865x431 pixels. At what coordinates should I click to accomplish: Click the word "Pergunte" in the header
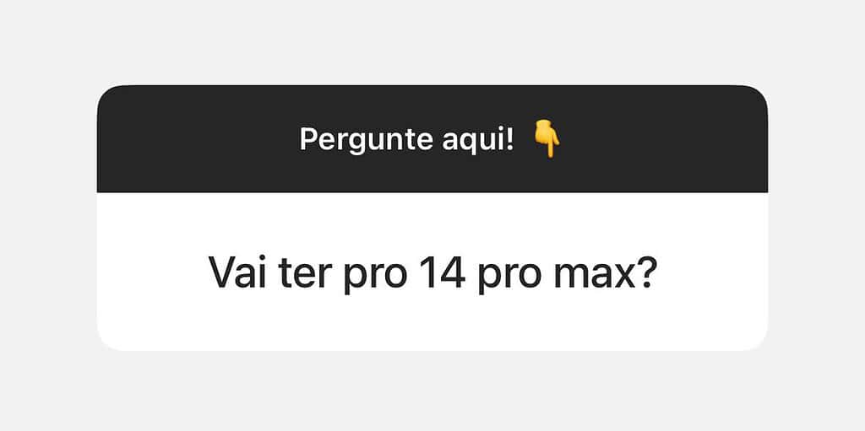coord(366,141)
